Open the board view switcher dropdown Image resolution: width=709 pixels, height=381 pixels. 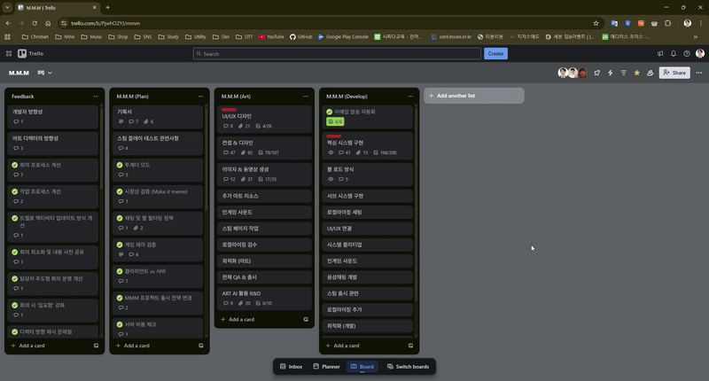pos(44,73)
